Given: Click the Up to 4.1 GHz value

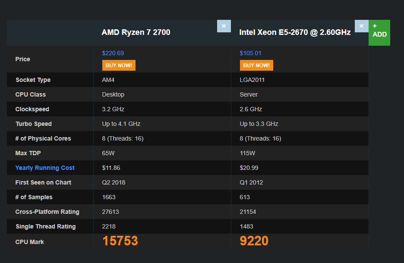Looking at the screenshot, I should point(121,124).
